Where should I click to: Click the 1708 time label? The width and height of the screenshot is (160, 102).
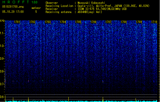click(x=124, y=22)
